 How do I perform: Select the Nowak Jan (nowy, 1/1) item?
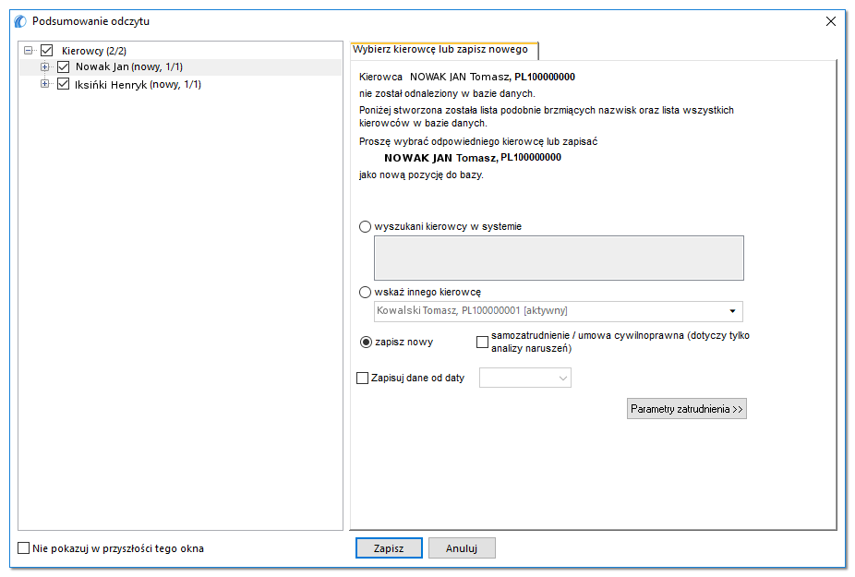coord(129,67)
